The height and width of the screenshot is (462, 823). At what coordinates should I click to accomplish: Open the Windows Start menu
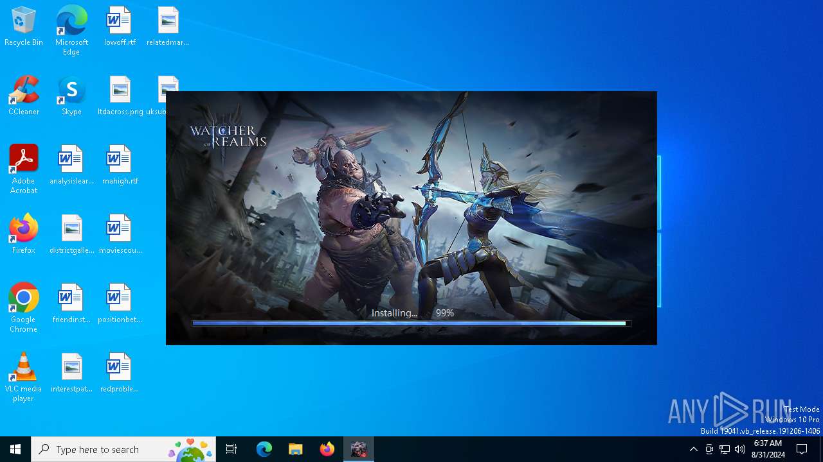(x=15, y=449)
